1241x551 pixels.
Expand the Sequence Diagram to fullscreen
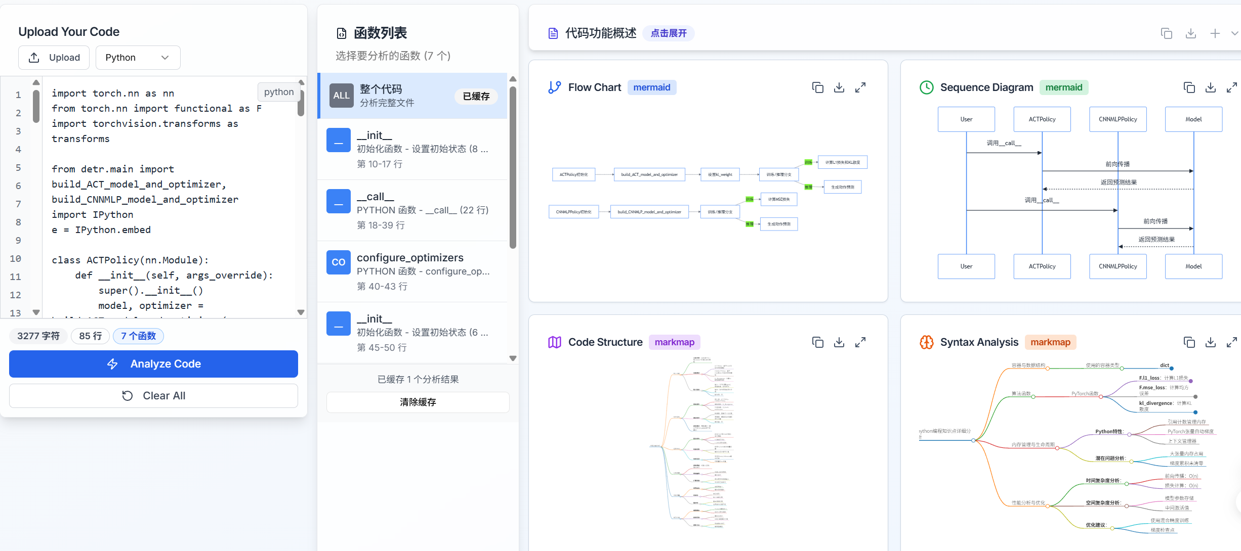[1232, 87]
